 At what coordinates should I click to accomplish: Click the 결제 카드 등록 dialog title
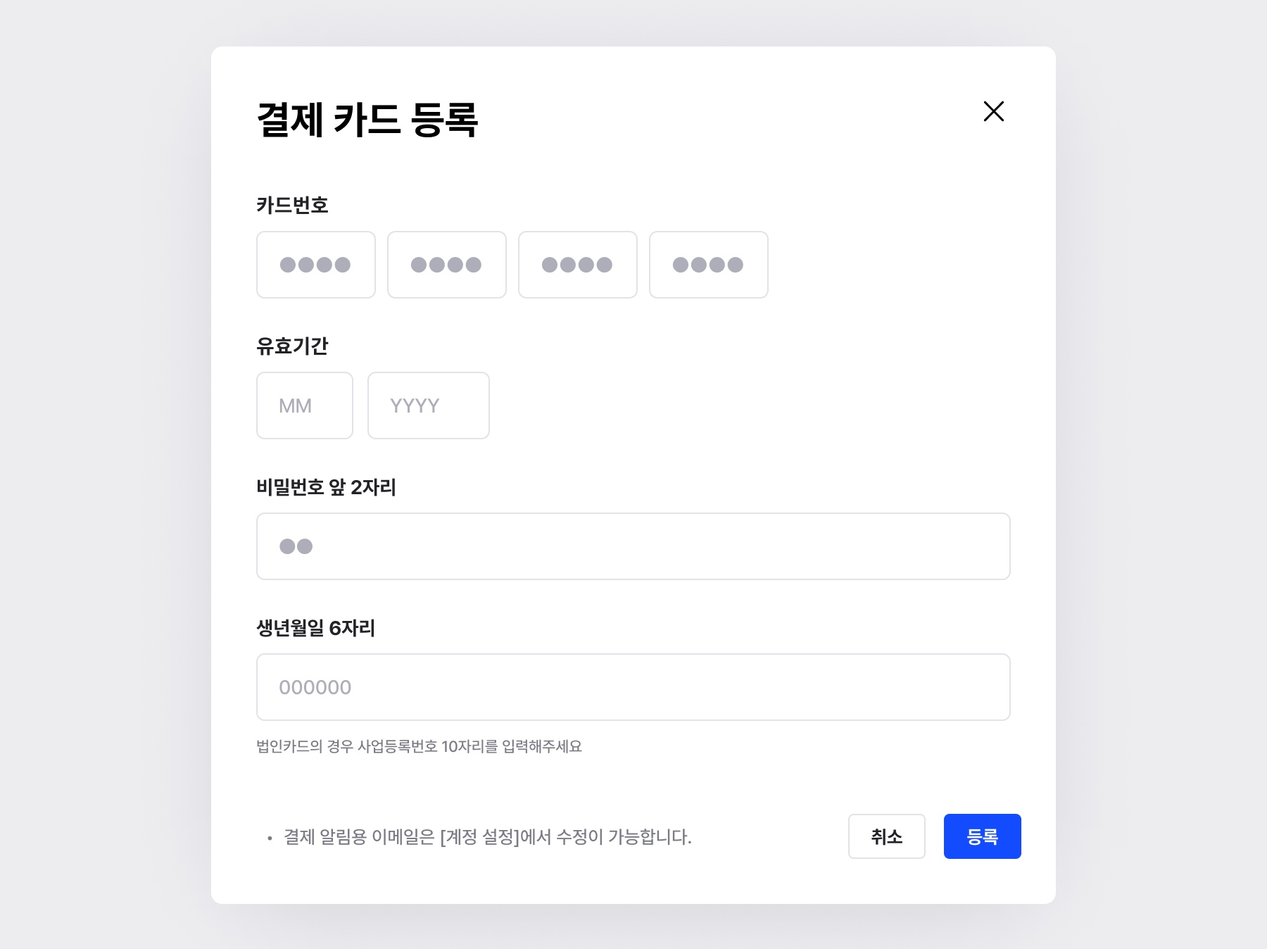[367, 120]
